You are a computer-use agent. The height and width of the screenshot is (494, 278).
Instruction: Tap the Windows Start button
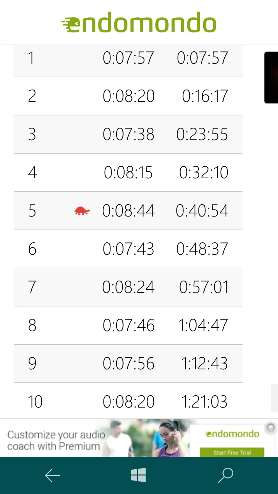[139, 475]
